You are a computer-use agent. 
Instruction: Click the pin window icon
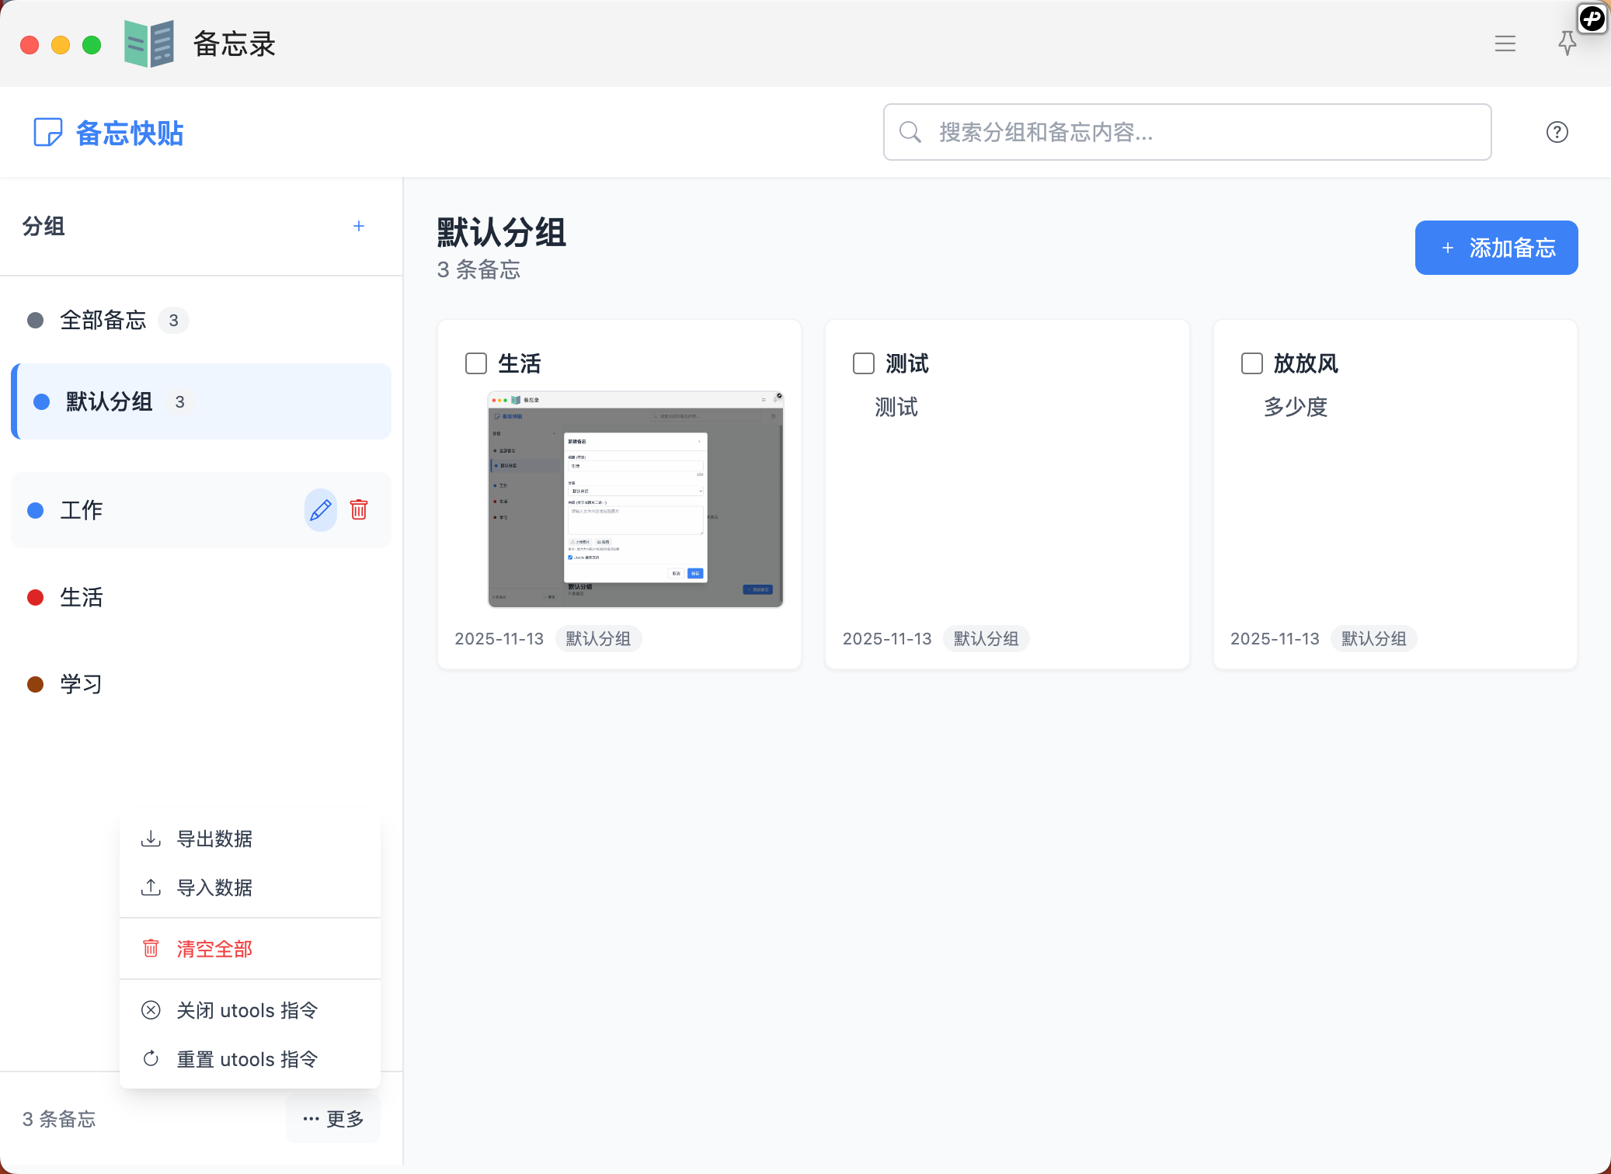1567,43
